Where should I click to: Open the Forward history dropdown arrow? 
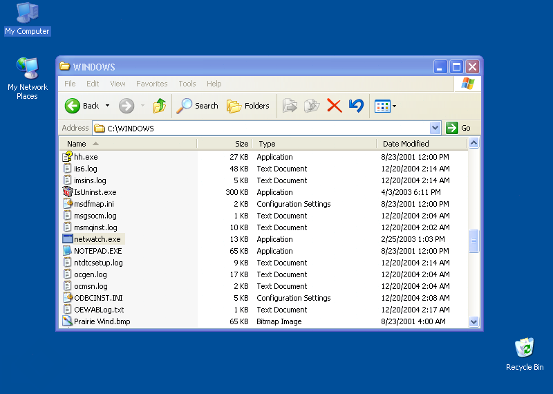pyautogui.click(x=142, y=106)
